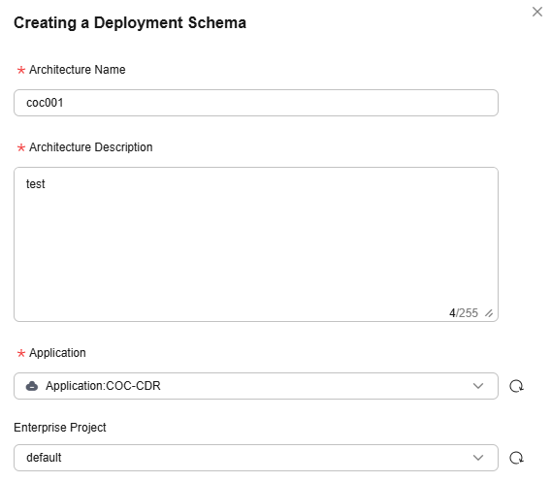
Task: Expand the Enterprise Project dropdown chevron
Action: point(478,458)
